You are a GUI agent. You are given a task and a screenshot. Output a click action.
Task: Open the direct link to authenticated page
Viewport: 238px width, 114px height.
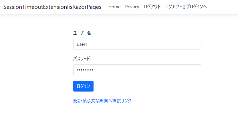click(x=102, y=101)
